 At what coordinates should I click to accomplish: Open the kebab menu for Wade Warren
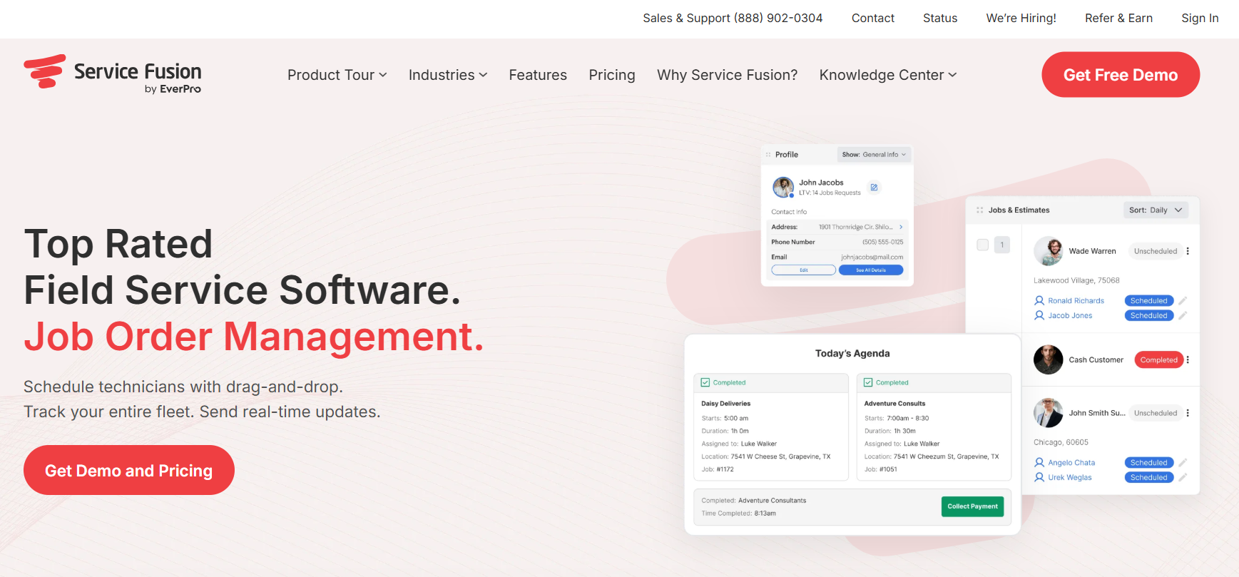pos(1188,251)
